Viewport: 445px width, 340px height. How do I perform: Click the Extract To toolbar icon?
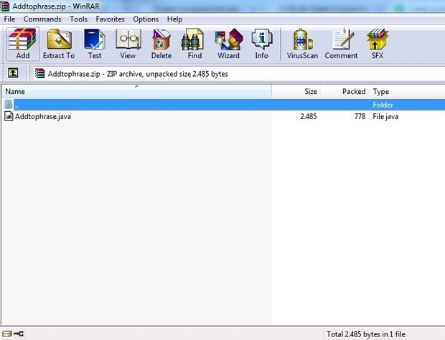(x=59, y=44)
